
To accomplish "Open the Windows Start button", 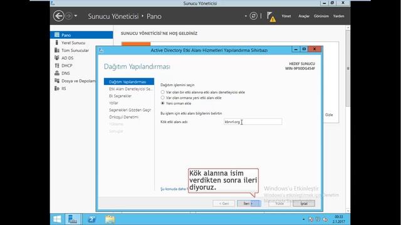I will [x=57, y=219].
